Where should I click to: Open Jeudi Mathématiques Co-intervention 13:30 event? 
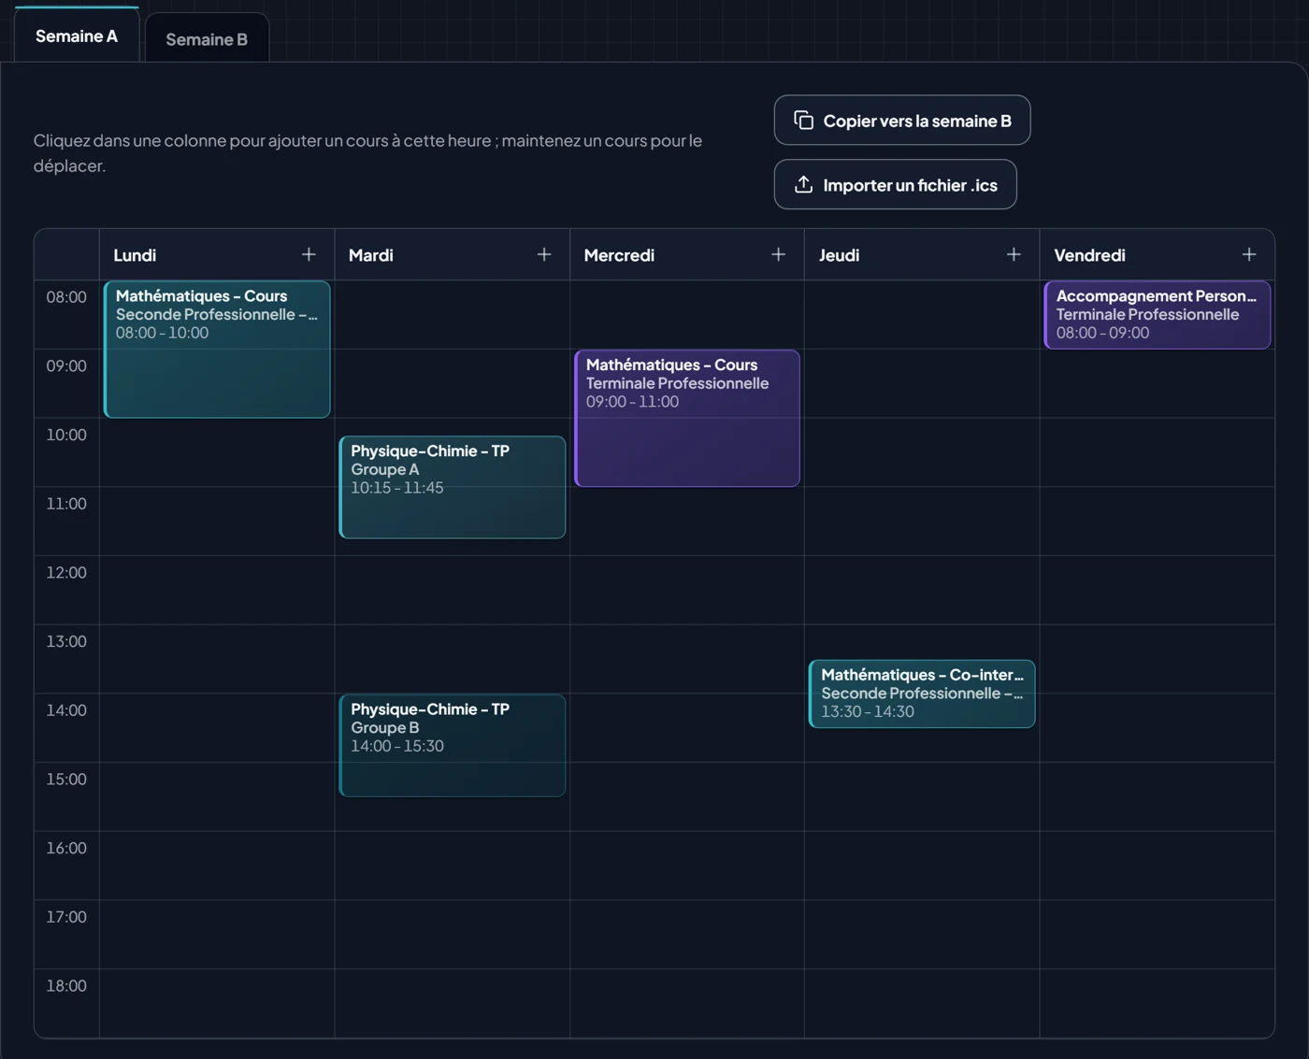click(922, 694)
